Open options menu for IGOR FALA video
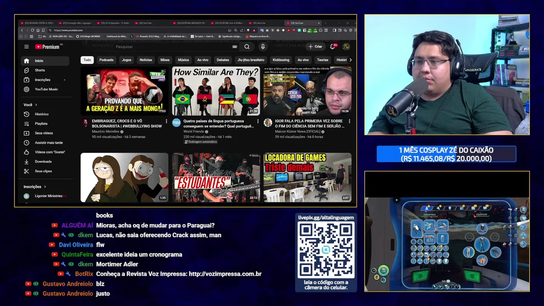 click(349, 122)
